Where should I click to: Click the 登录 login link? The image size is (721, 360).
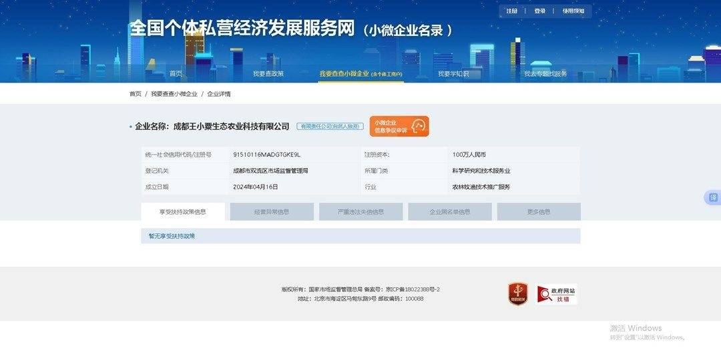coord(539,11)
